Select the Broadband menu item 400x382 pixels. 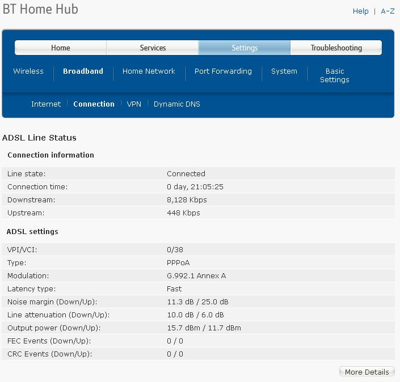(x=83, y=71)
